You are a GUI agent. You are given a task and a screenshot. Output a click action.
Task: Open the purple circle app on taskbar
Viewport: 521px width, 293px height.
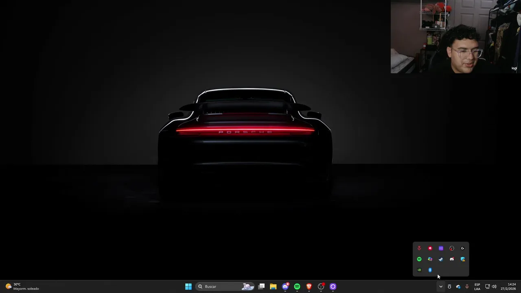click(333, 286)
